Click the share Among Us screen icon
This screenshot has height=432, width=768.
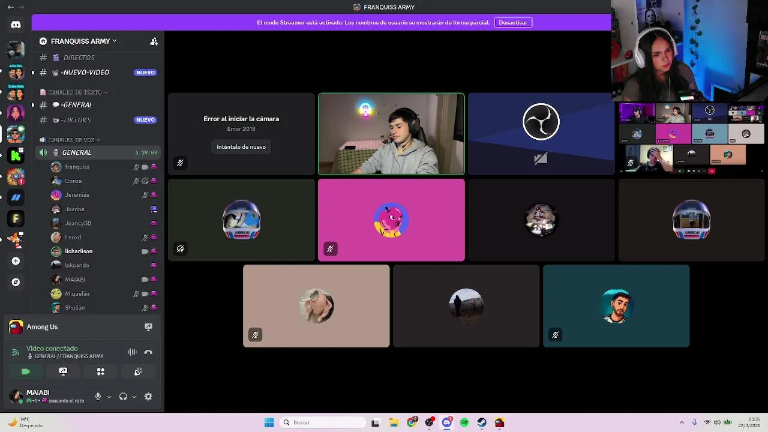point(148,327)
